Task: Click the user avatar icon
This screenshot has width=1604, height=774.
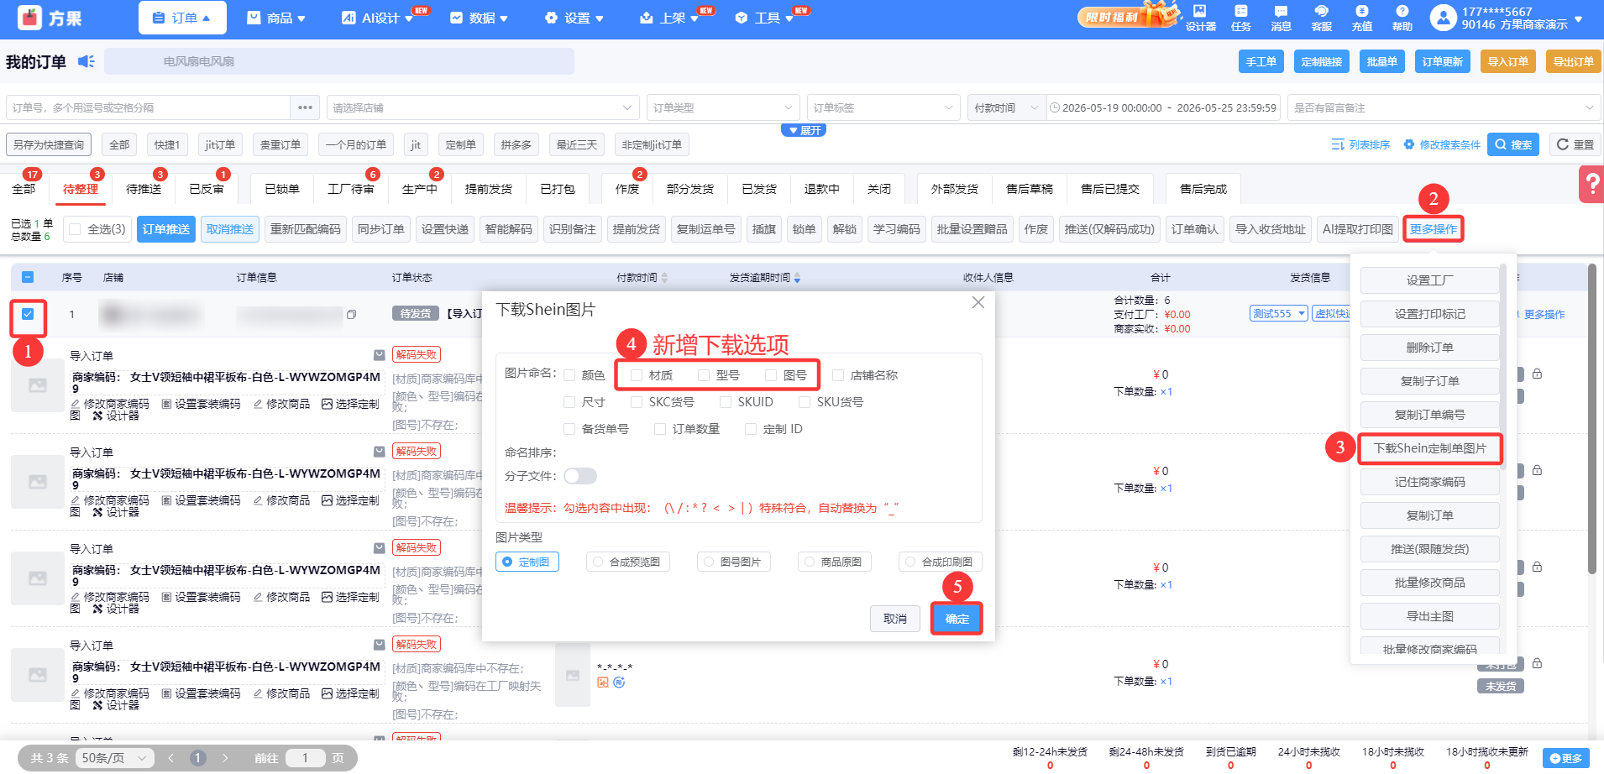Action: [x=1442, y=17]
